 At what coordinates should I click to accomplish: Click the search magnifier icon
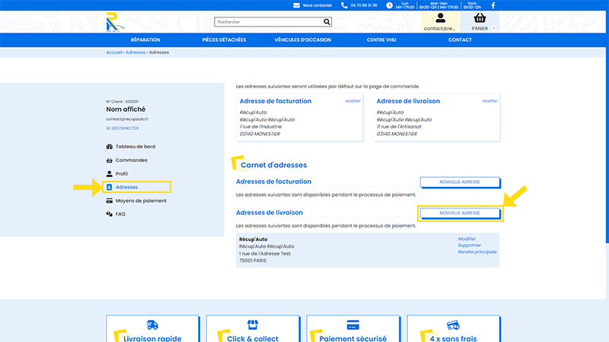[327, 22]
